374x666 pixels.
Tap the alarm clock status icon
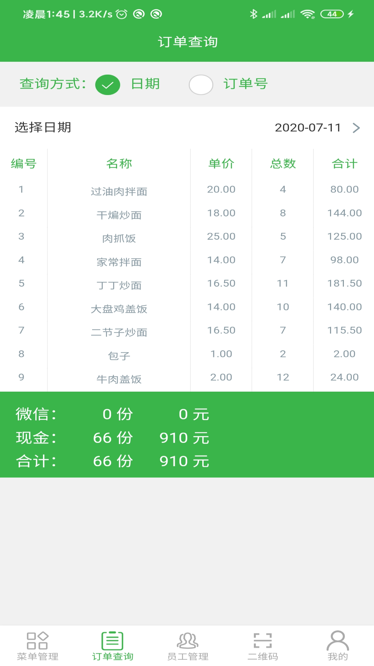(122, 14)
